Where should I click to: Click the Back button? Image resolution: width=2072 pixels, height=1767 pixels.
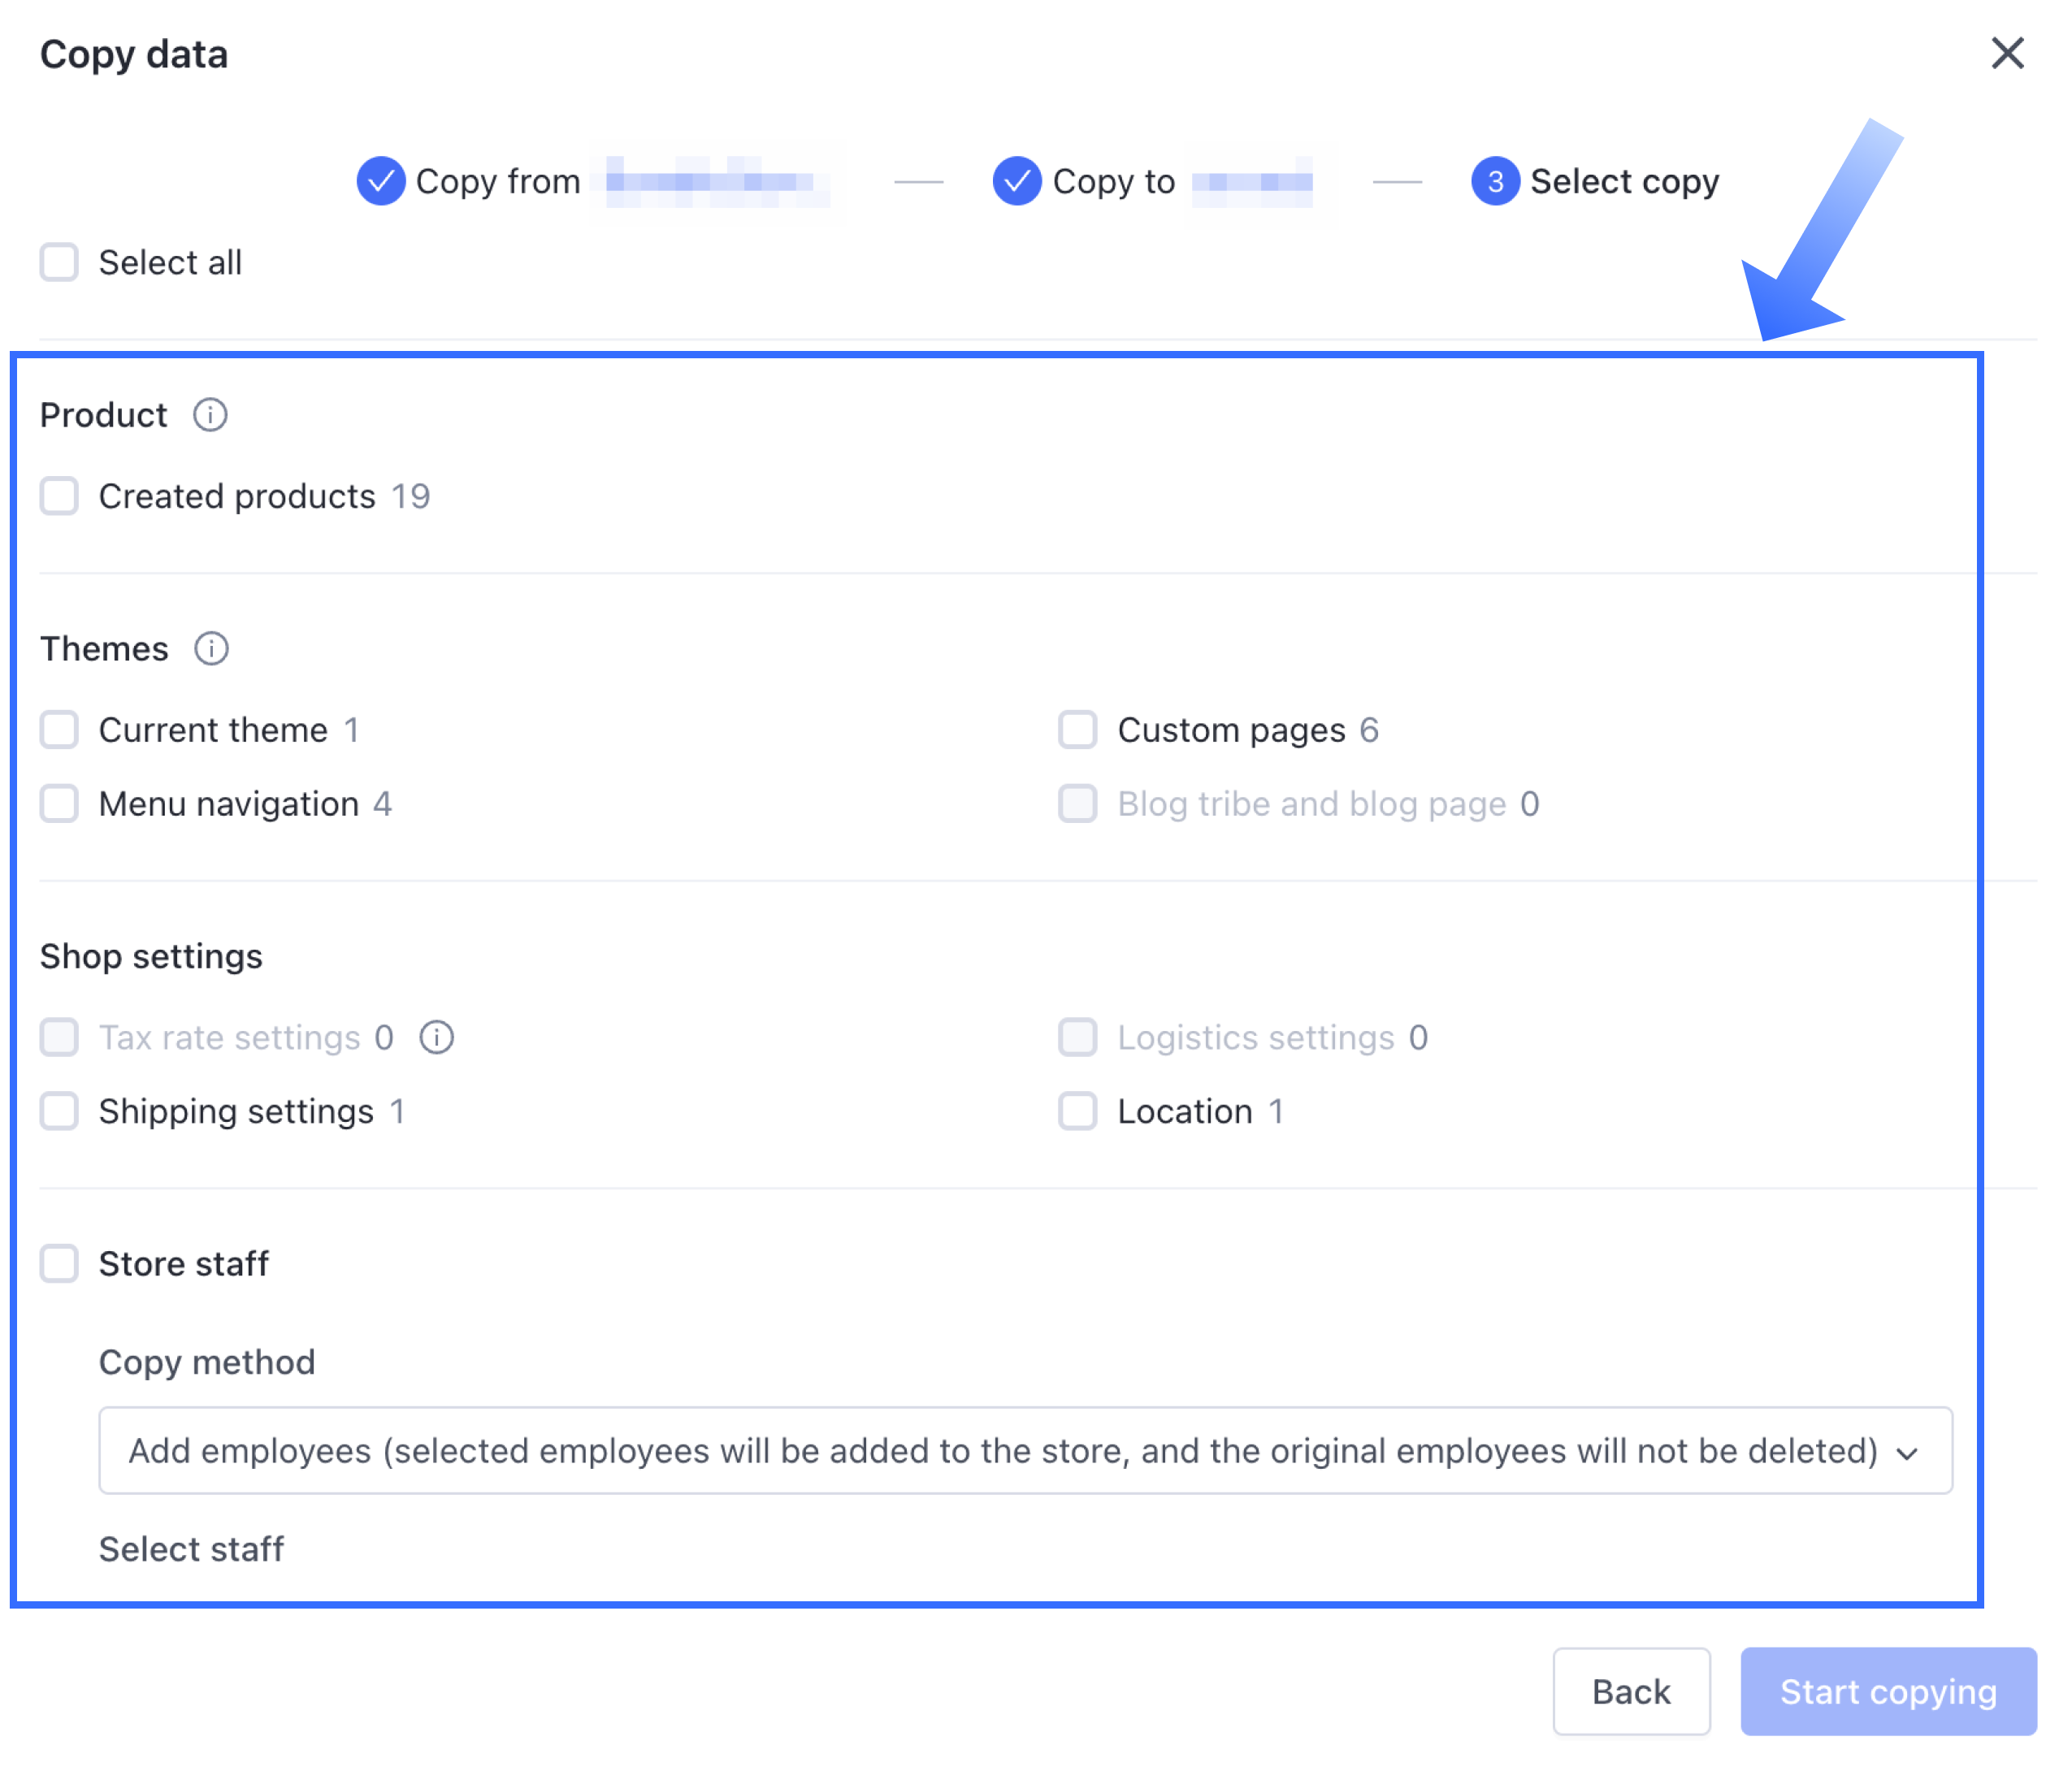point(1630,1692)
